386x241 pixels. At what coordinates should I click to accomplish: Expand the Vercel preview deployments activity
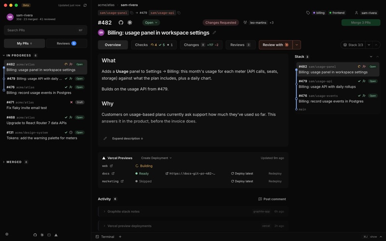[x=104, y=226]
